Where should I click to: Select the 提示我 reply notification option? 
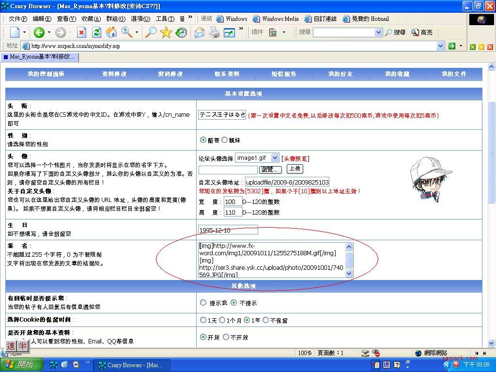tap(203, 303)
